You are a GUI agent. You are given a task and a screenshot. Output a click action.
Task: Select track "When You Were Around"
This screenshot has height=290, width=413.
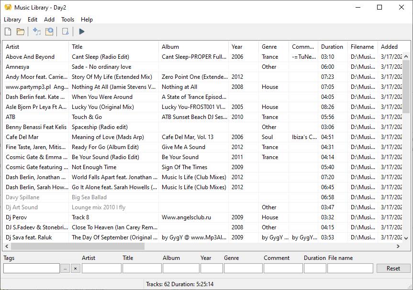click(102, 97)
